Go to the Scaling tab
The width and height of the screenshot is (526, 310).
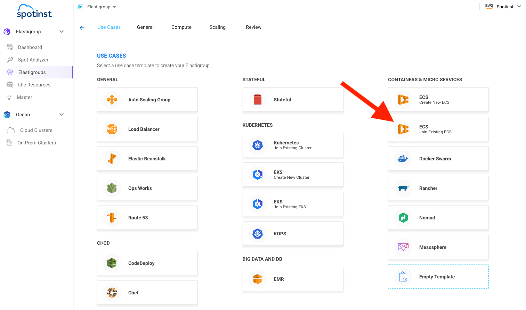217,27
